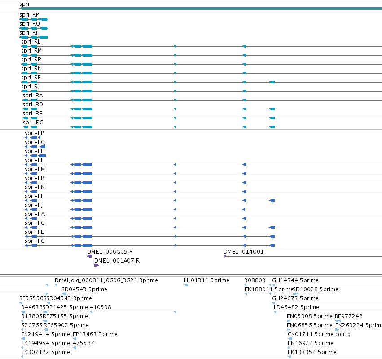Click the HL01311.5prime arrow glyph
The height and width of the screenshot is (359, 382).
[186, 285]
